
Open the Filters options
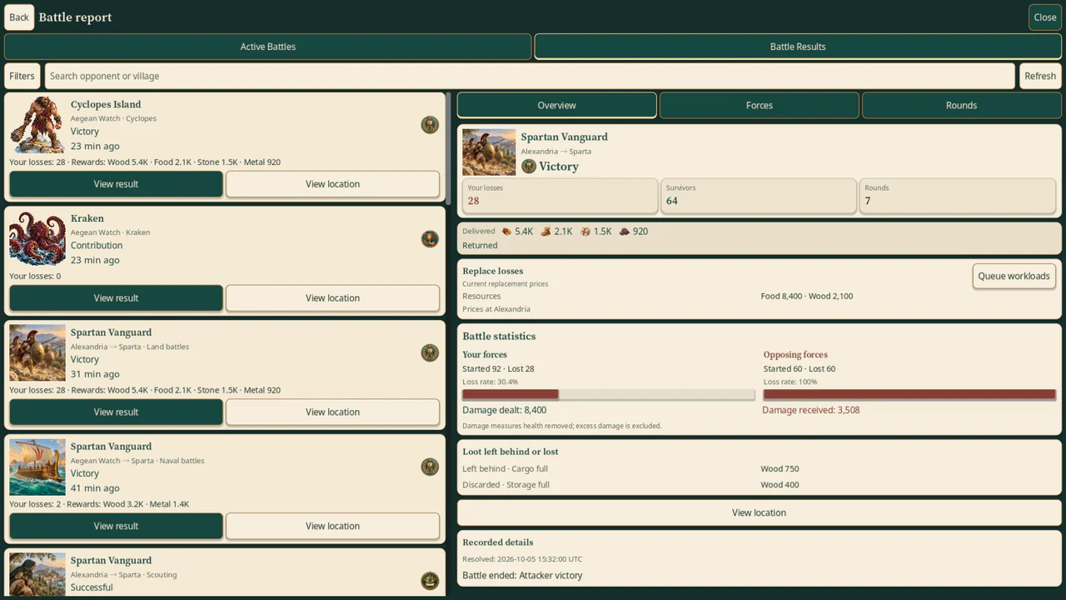pyautogui.click(x=22, y=76)
